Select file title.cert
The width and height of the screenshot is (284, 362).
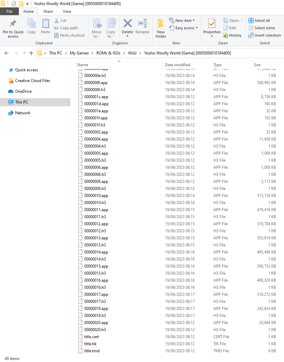(x=91, y=336)
